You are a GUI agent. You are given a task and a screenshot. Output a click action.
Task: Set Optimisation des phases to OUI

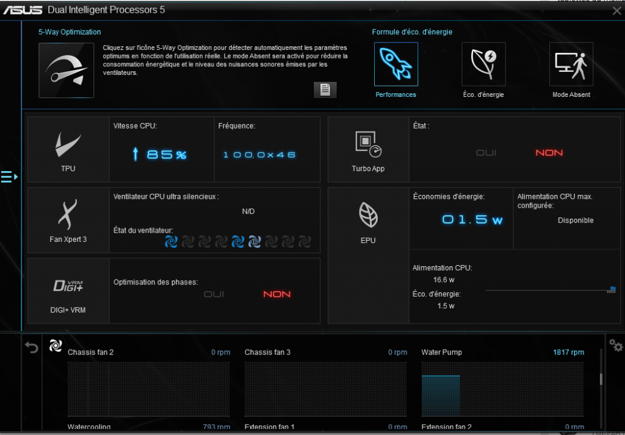tap(214, 294)
